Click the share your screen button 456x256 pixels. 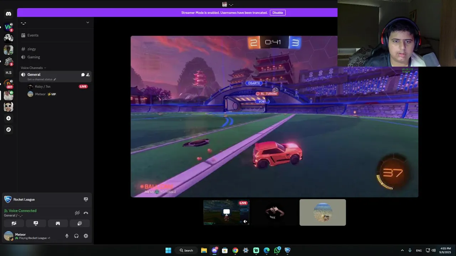[36, 223]
